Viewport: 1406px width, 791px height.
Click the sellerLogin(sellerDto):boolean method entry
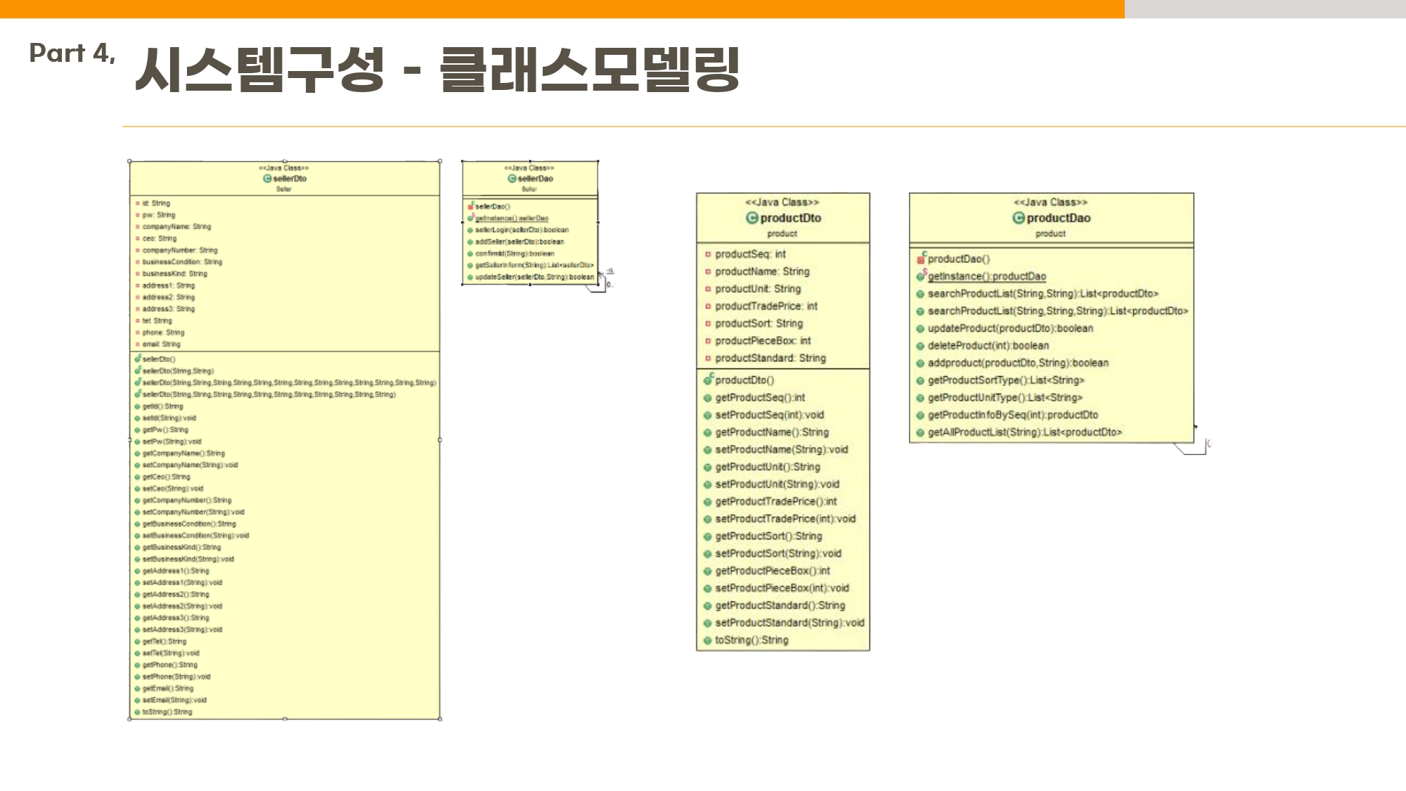click(x=521, y=230)
